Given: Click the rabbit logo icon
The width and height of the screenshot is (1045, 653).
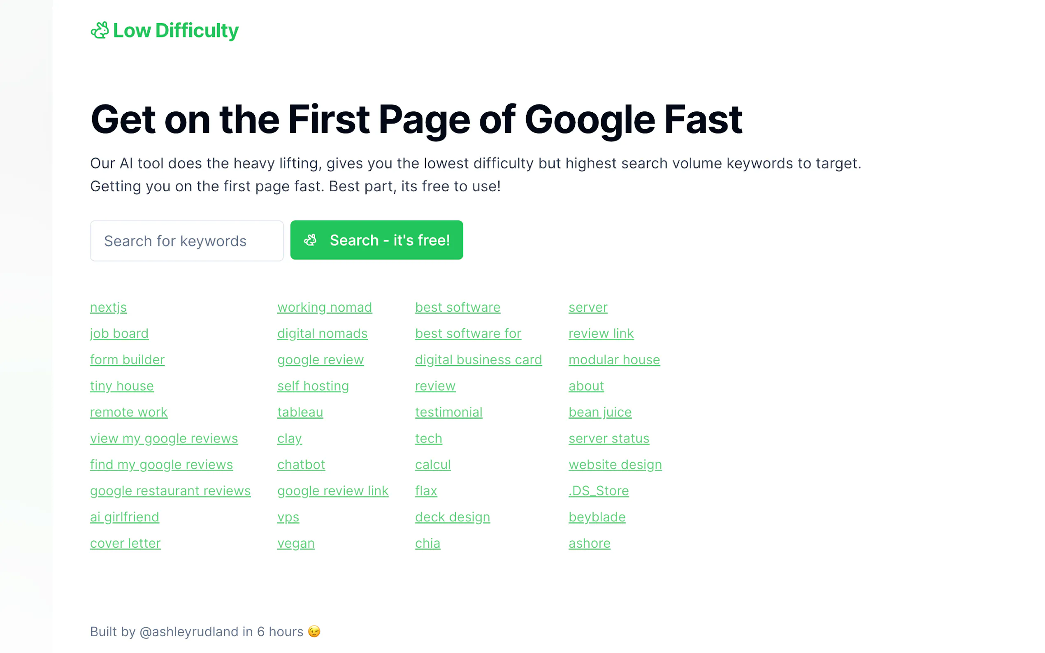Looking at the screenshot, I should (100, 31).
